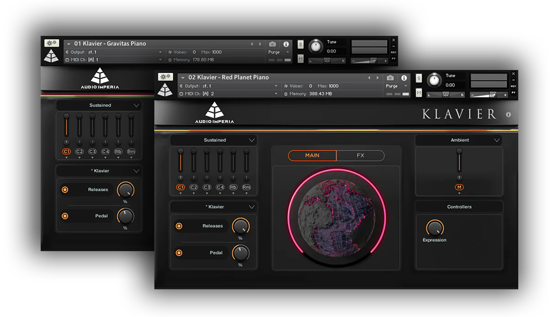The height and width of the screenshot is (317, 553).
Task: Click '02 Klavier - Red Planet Piano' title
Action: click(228, 78)
